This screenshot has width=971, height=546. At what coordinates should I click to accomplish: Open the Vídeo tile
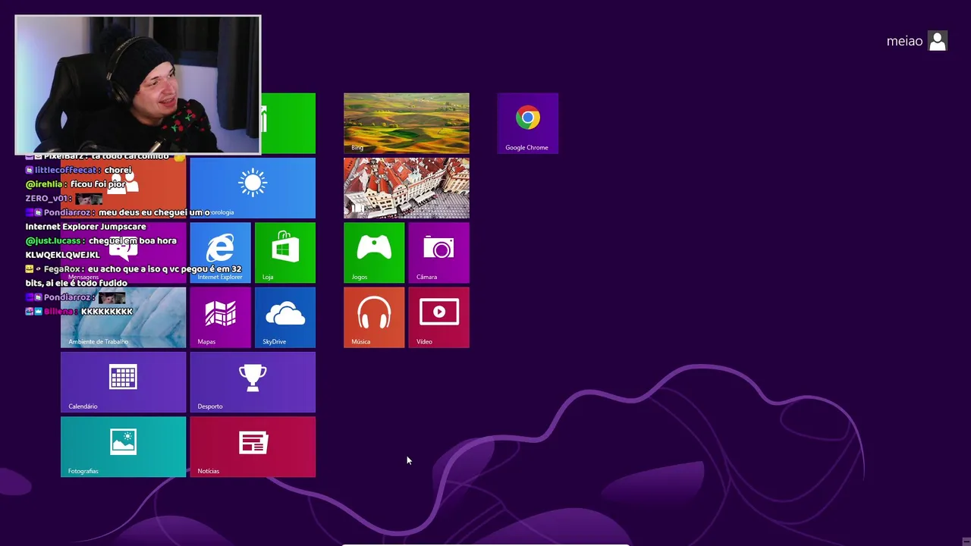[439, 317]
